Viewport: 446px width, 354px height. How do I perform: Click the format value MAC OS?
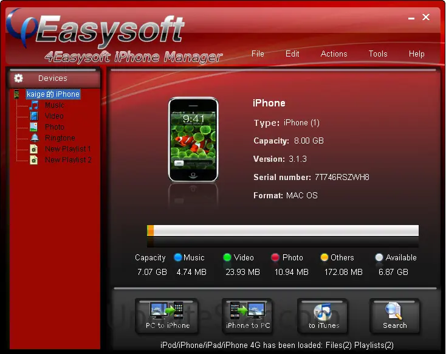(302, 195)
